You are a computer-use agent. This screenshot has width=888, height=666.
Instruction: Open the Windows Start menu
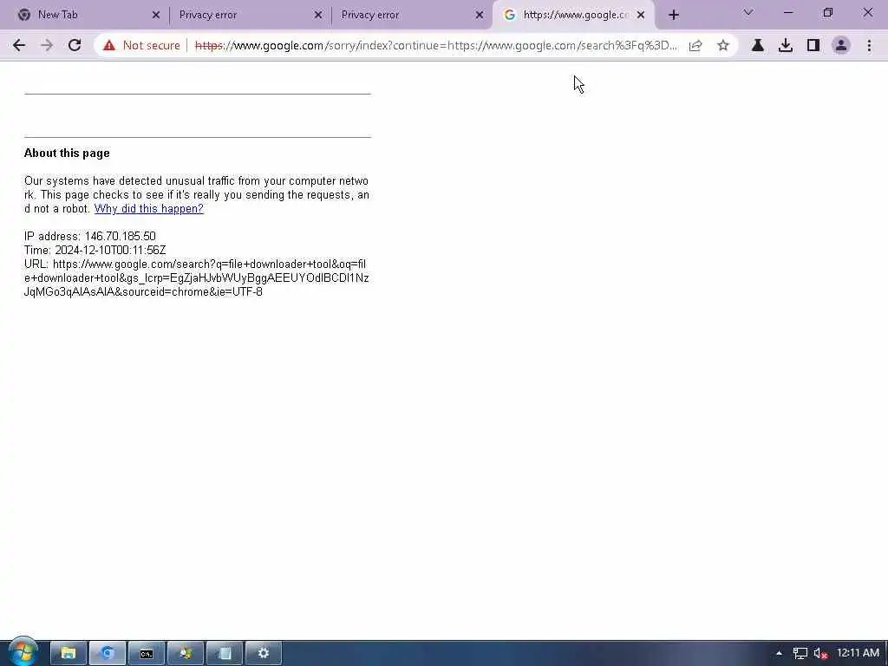point(23,652)
